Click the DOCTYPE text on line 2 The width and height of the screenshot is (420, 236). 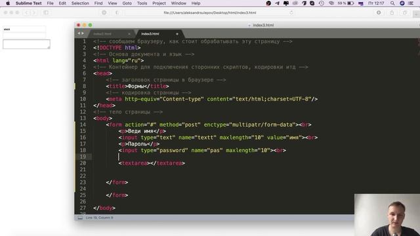coord(110,48)
